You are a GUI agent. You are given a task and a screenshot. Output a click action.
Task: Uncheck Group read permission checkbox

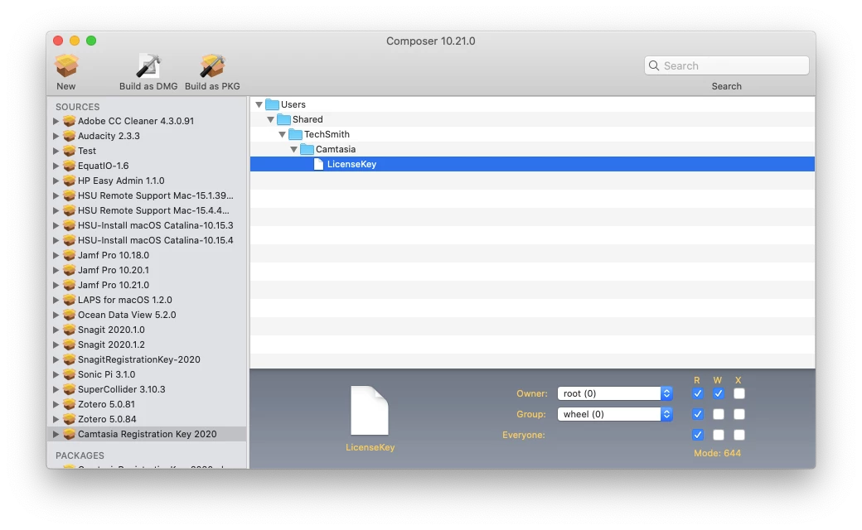coord(698,414)
